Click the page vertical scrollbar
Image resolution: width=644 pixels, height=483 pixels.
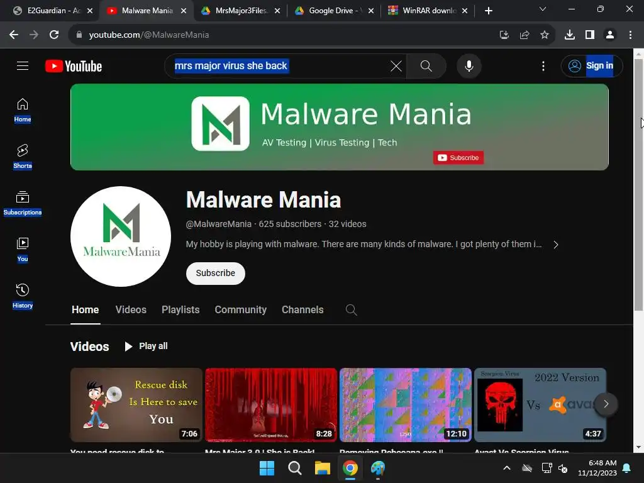coord(638,185)
